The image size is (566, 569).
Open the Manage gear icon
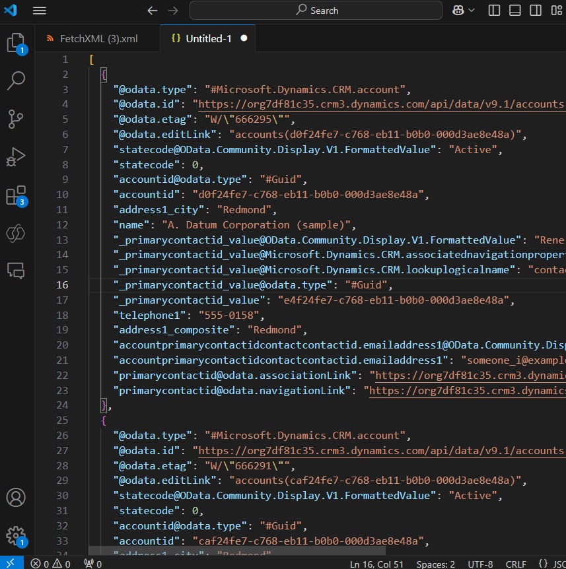[x=16, y=536]
